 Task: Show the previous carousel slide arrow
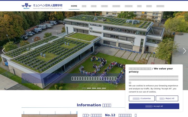coord(3,51)
